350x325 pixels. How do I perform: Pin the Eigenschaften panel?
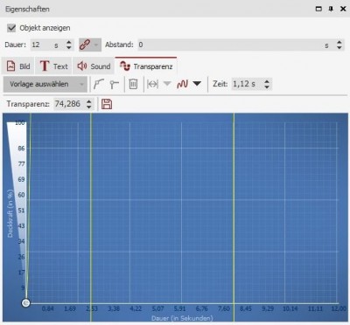tap(331, 9)
